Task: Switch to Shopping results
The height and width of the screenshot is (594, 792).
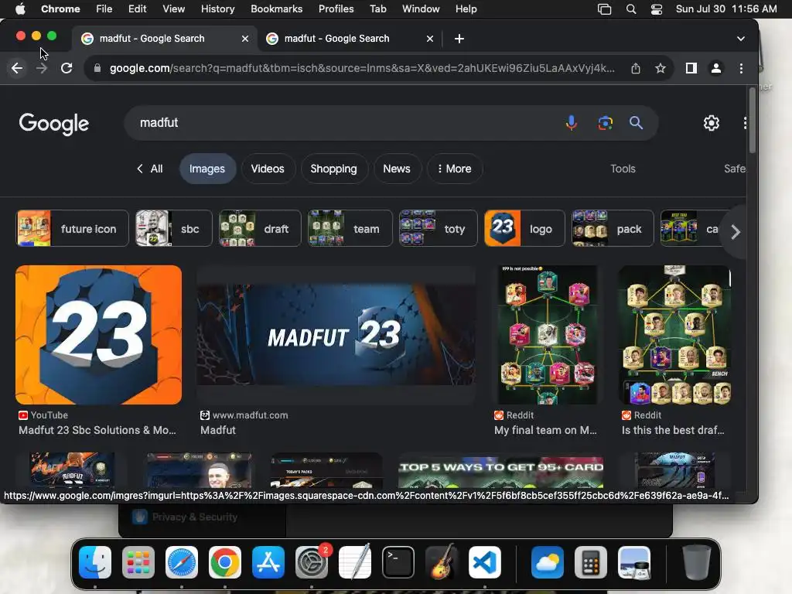Action: tap(333, 169)
